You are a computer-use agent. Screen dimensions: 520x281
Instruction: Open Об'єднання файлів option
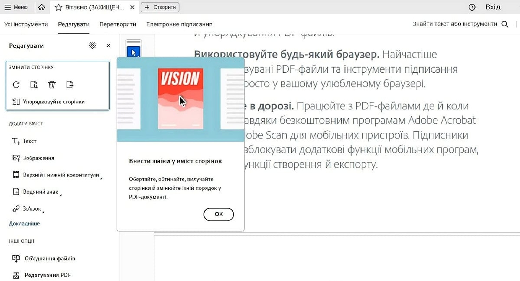click(x=44, y=259)
